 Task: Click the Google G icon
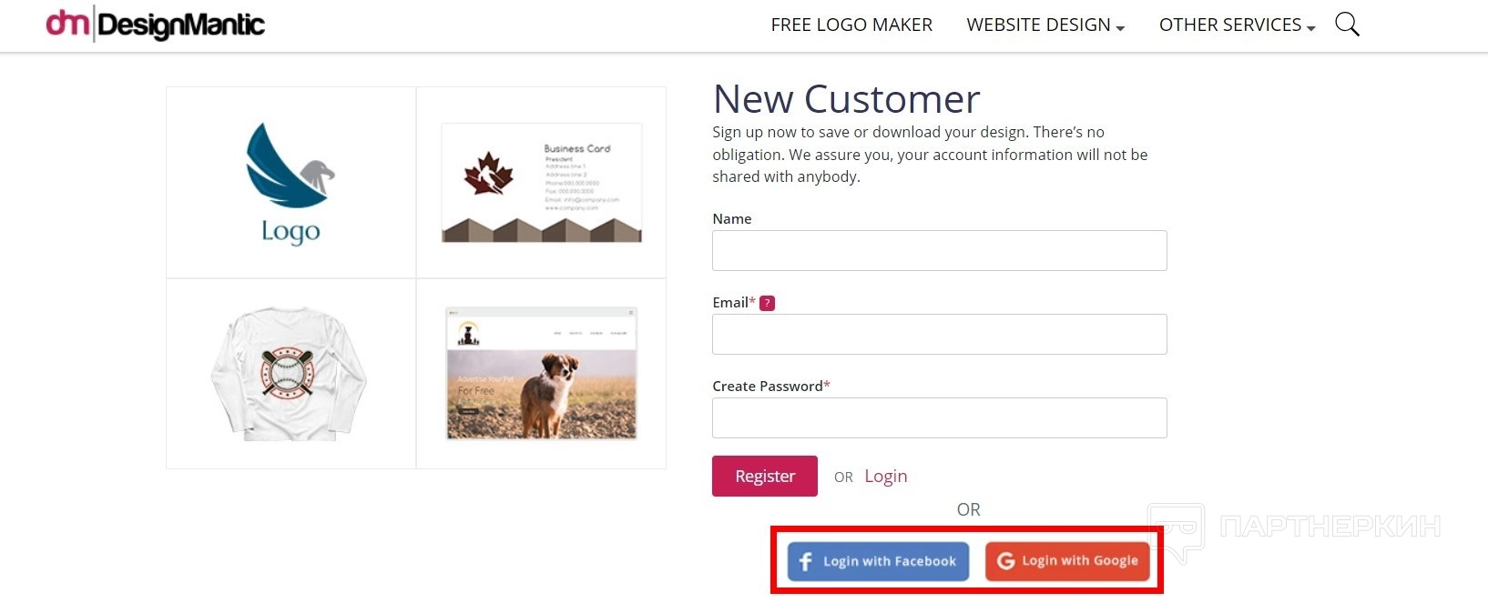pos(1005,561)
